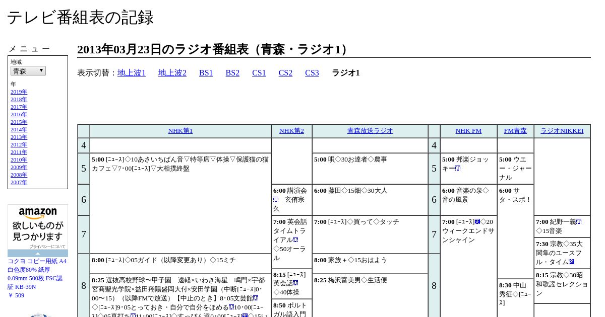This screenshot has height=317, width=605.
Task: Switch to the CS1 listing
Action: (x=259, y=73)
